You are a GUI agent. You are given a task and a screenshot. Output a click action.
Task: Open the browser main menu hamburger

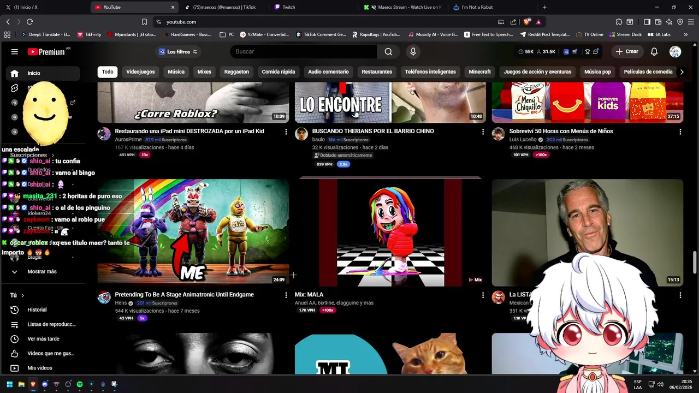click(x=691, y=22)
